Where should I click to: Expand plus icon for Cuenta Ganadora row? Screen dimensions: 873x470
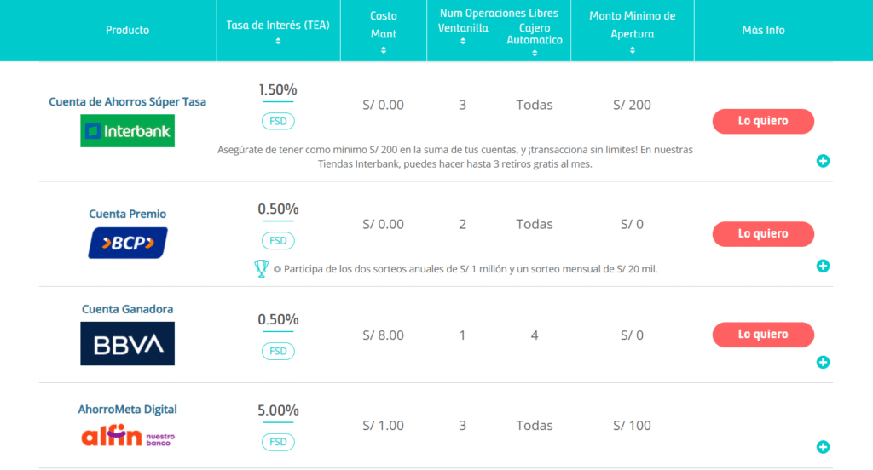click(823, 363)
